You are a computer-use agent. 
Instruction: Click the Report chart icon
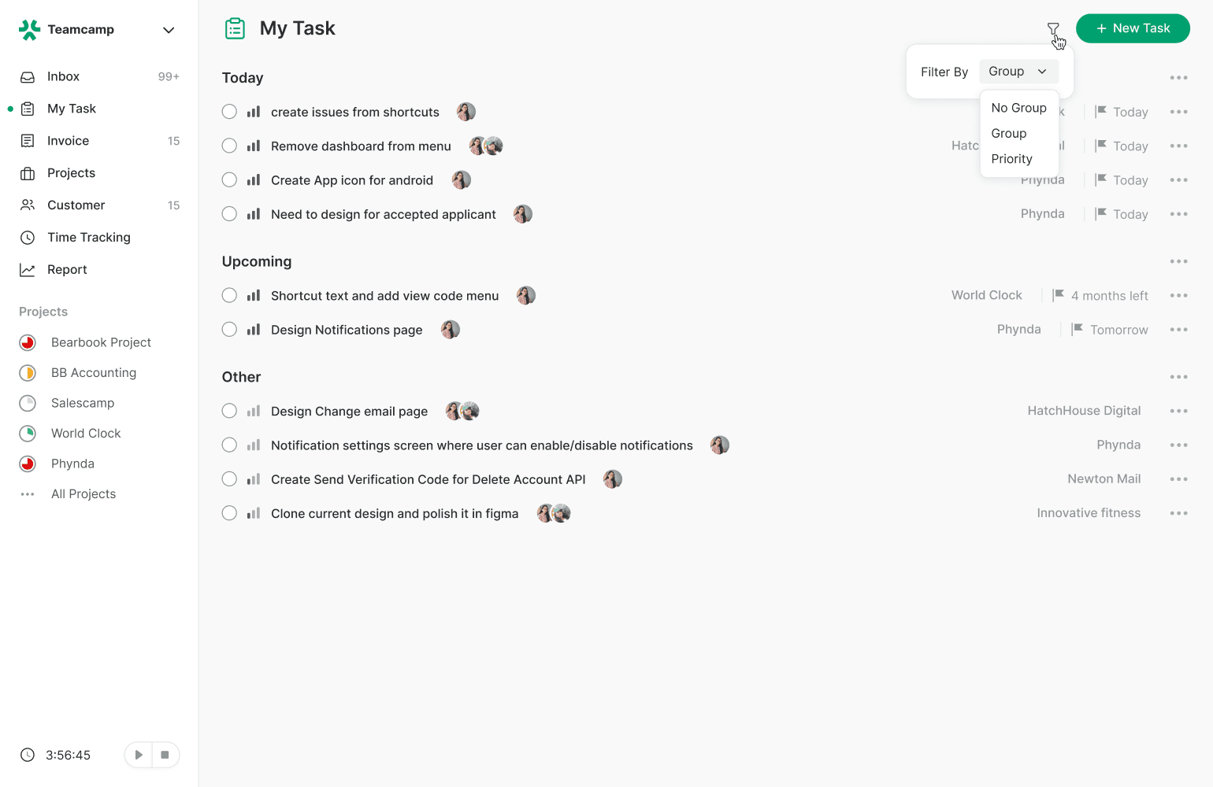[28, 270]
